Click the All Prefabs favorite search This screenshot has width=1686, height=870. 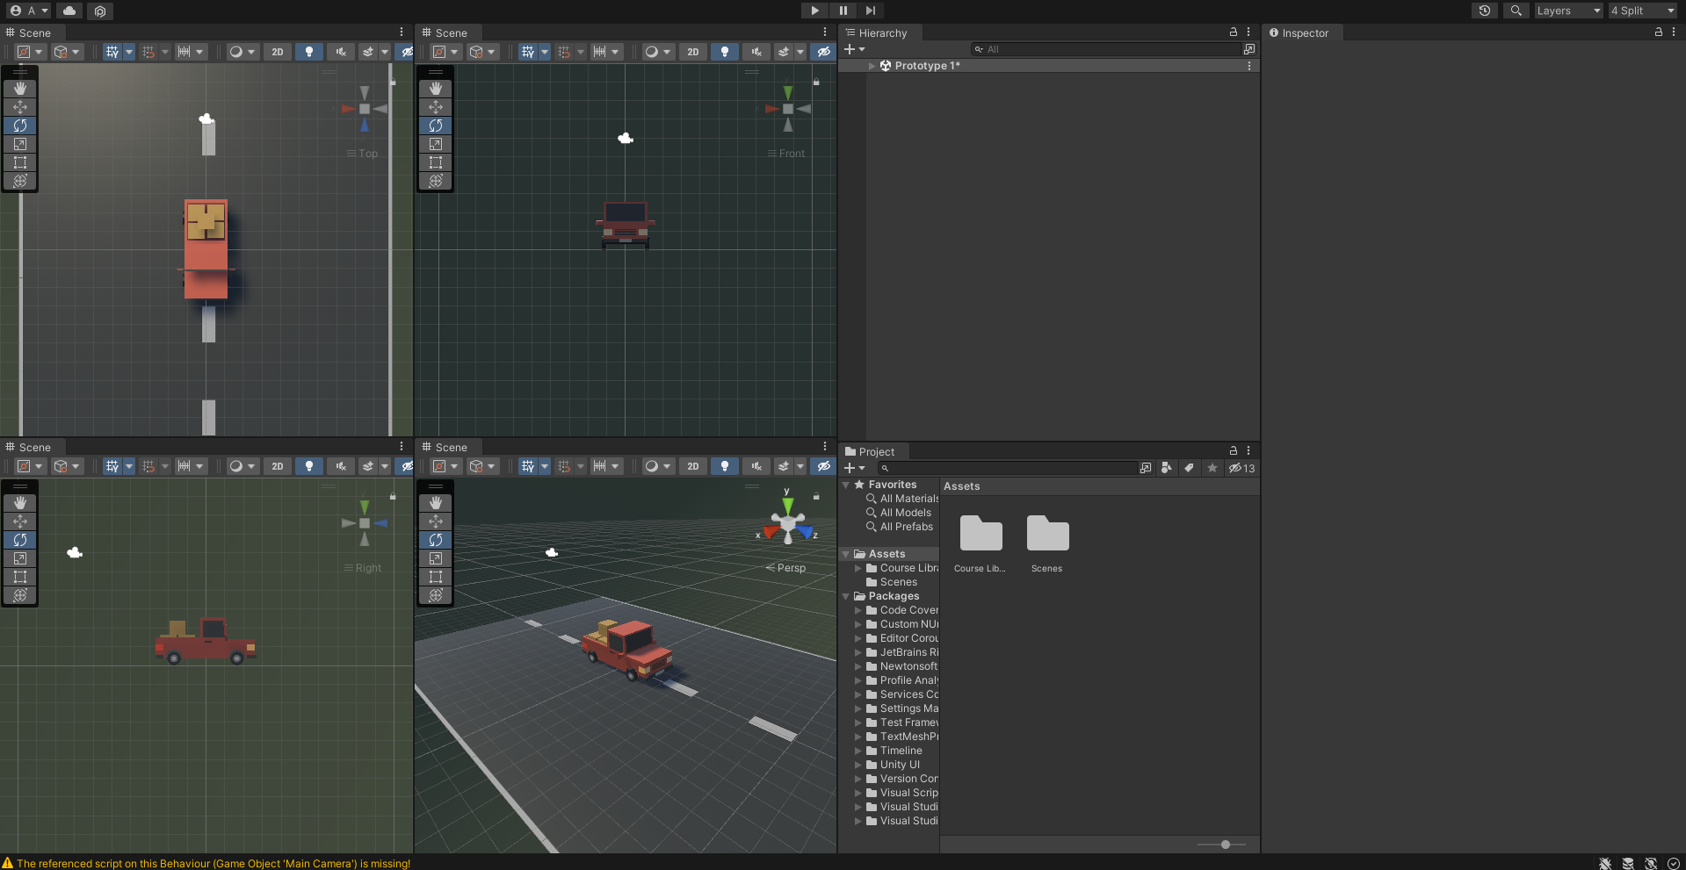point(900,527)
